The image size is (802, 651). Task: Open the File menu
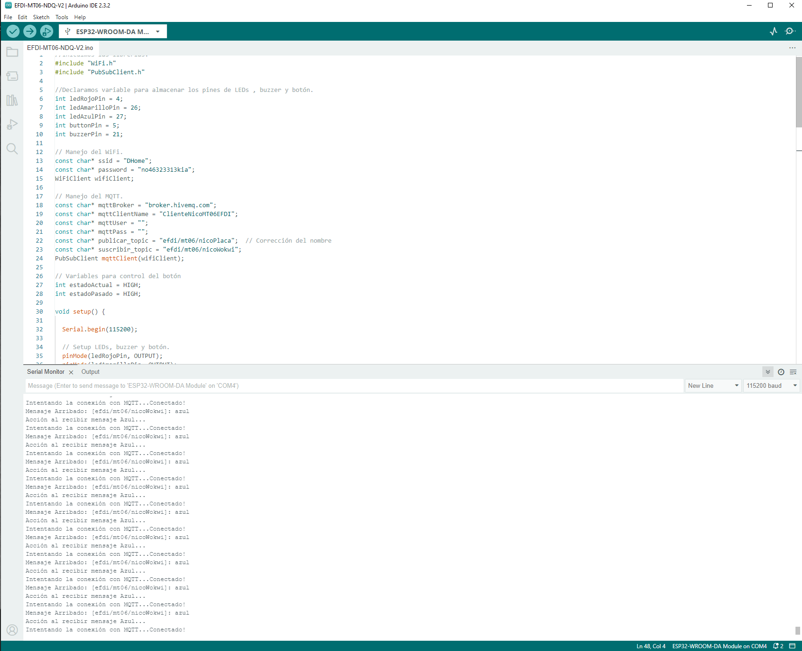tap(8, 17)
